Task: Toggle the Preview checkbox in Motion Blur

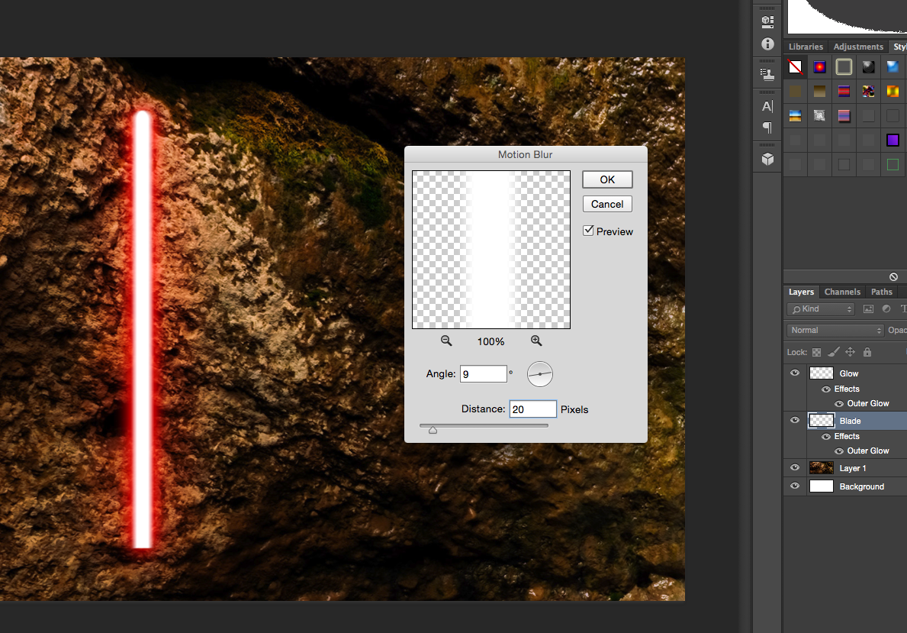Action: click(x=588, y=231)
